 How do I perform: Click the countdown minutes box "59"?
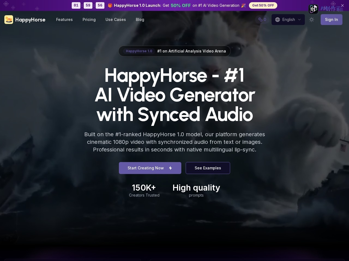tap(88, 5)
